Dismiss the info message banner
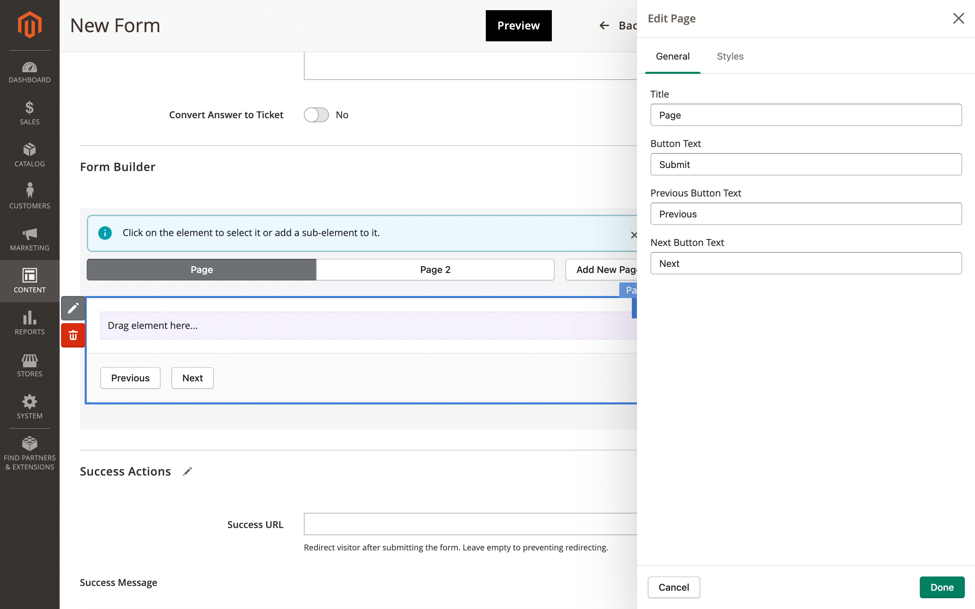975x609 pixels. 633,235
